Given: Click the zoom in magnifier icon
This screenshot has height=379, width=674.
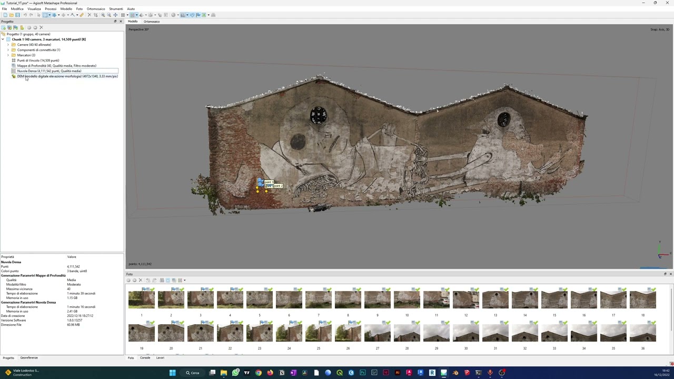Looking at the screenshot, I should (103, 15).
